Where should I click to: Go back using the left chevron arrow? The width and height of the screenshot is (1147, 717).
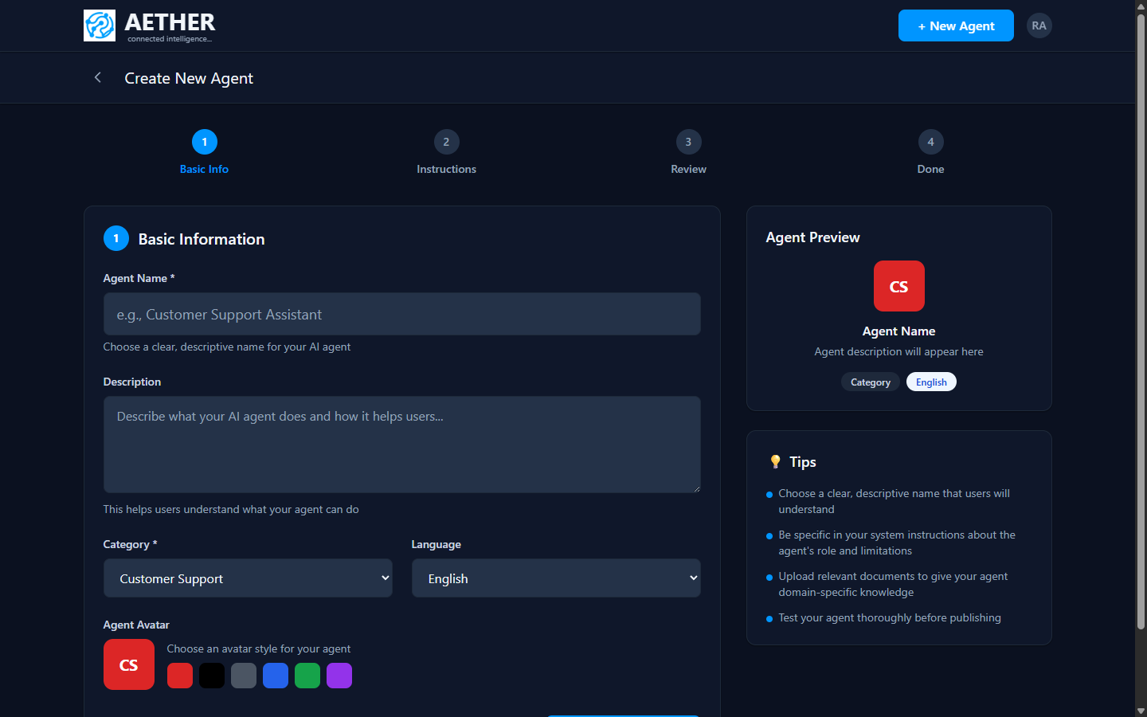point(98,77)
